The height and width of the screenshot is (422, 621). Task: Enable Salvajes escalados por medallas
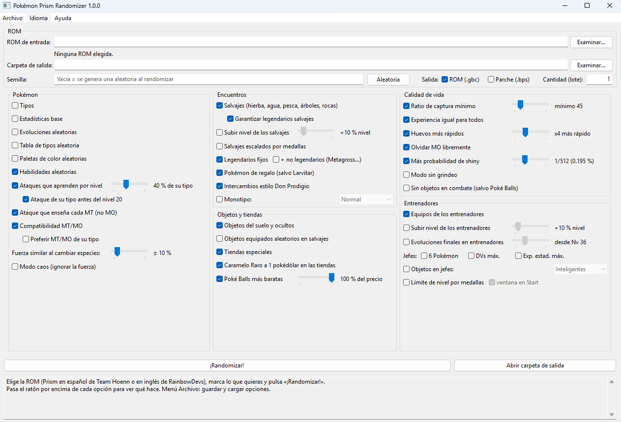coord(220,146)
